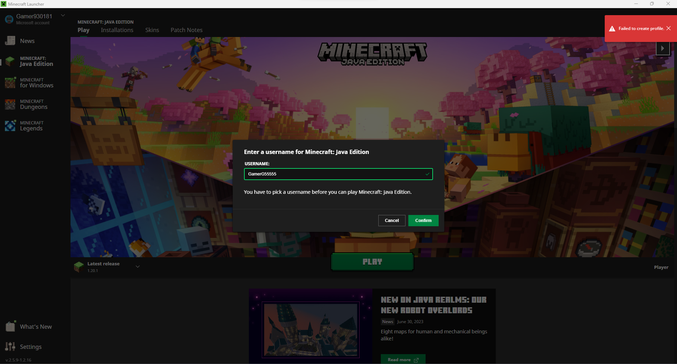Screen dimensions: 677x364
Task: Switch to the Play tab
Action: click(84, 30)
